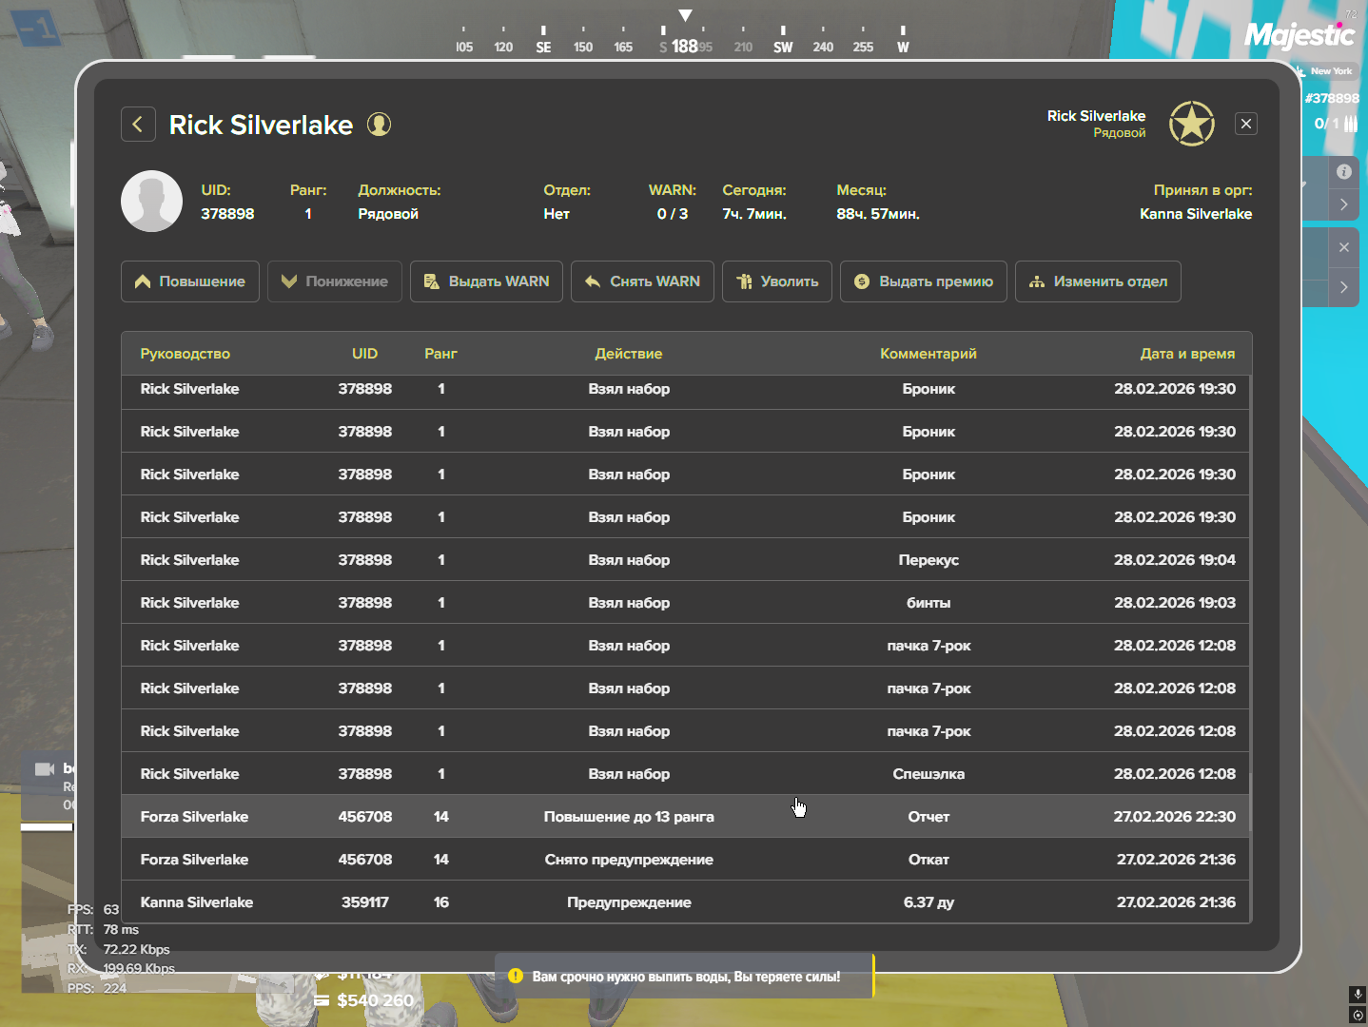Click the Руководство column header
1368x1027 pixels.
[x=186, y=354]
